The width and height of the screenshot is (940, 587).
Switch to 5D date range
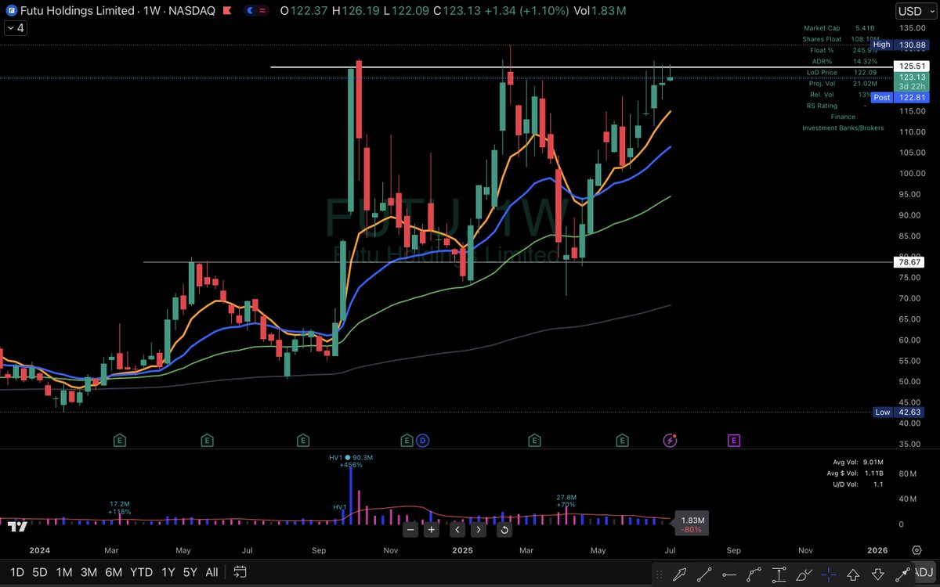[40, 572]
